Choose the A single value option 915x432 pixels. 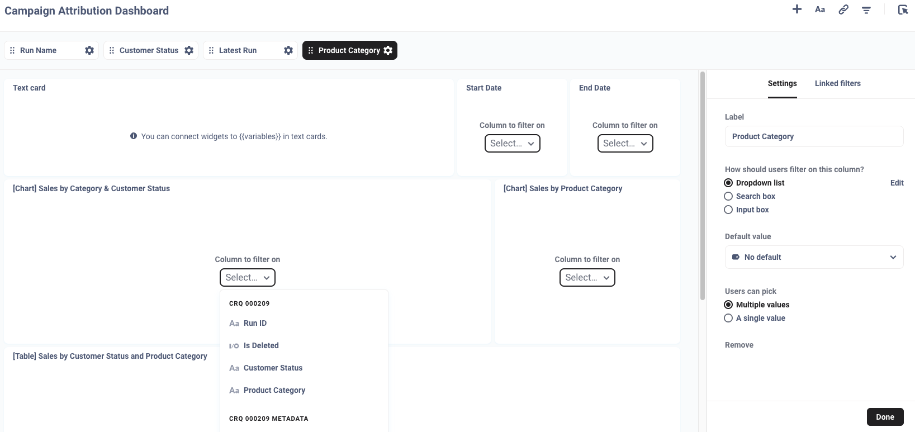(728, 318)
